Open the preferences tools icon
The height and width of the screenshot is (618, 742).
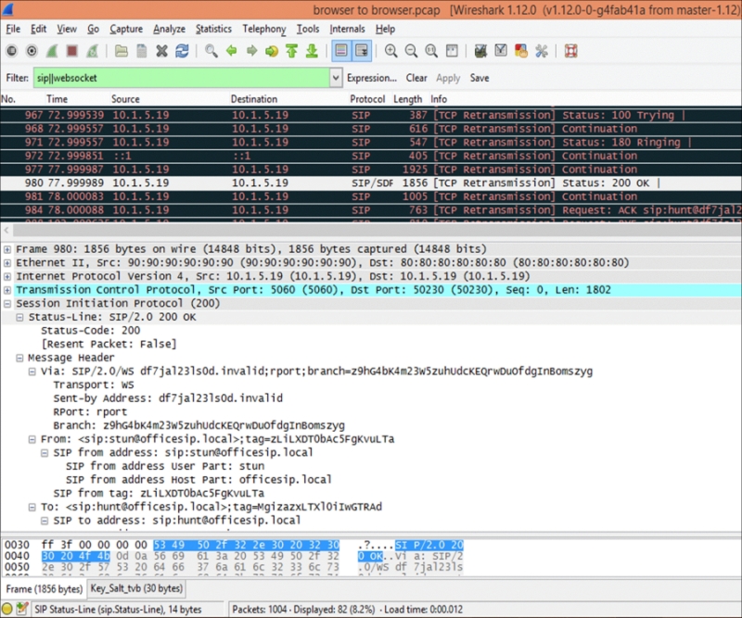point(541,51)
